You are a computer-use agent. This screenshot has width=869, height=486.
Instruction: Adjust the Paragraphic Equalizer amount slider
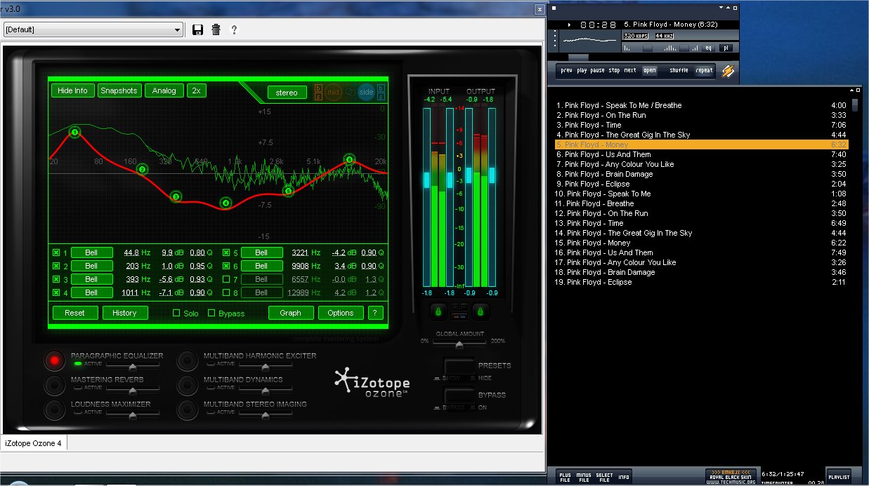tap(132, 367)
